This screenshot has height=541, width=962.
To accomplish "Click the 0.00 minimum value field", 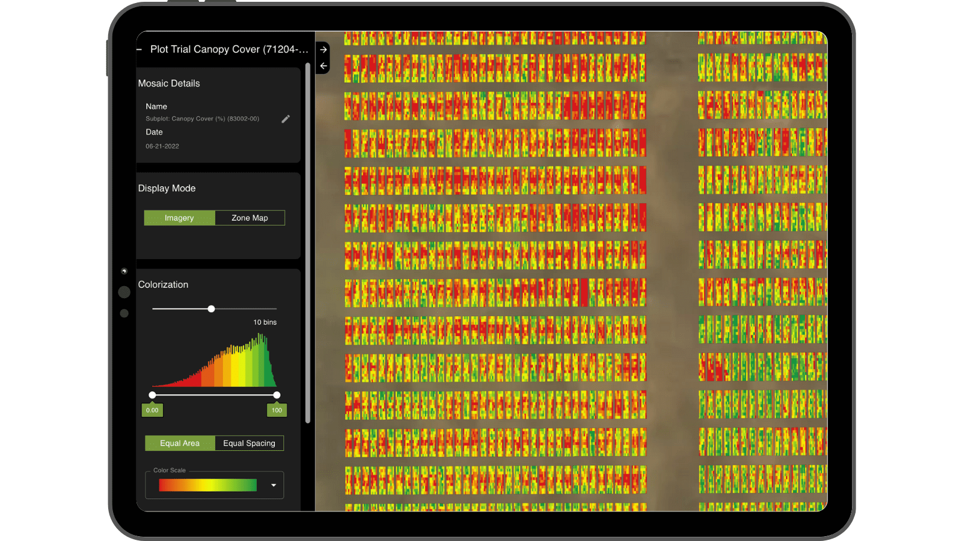I will pos(152,410).
